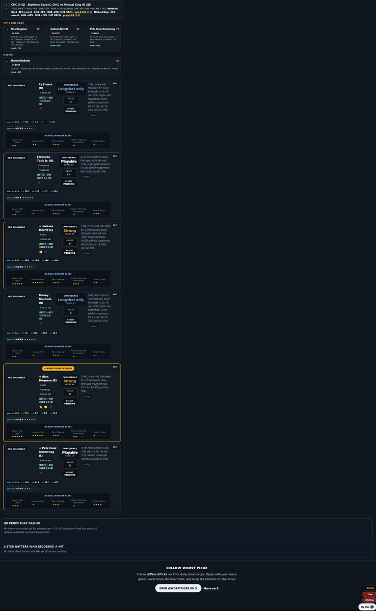This screenshot has height=611, width=376.
Task: Click Pete Crow Armstrong contact star rating pill
Action: [x=21, y=489]
